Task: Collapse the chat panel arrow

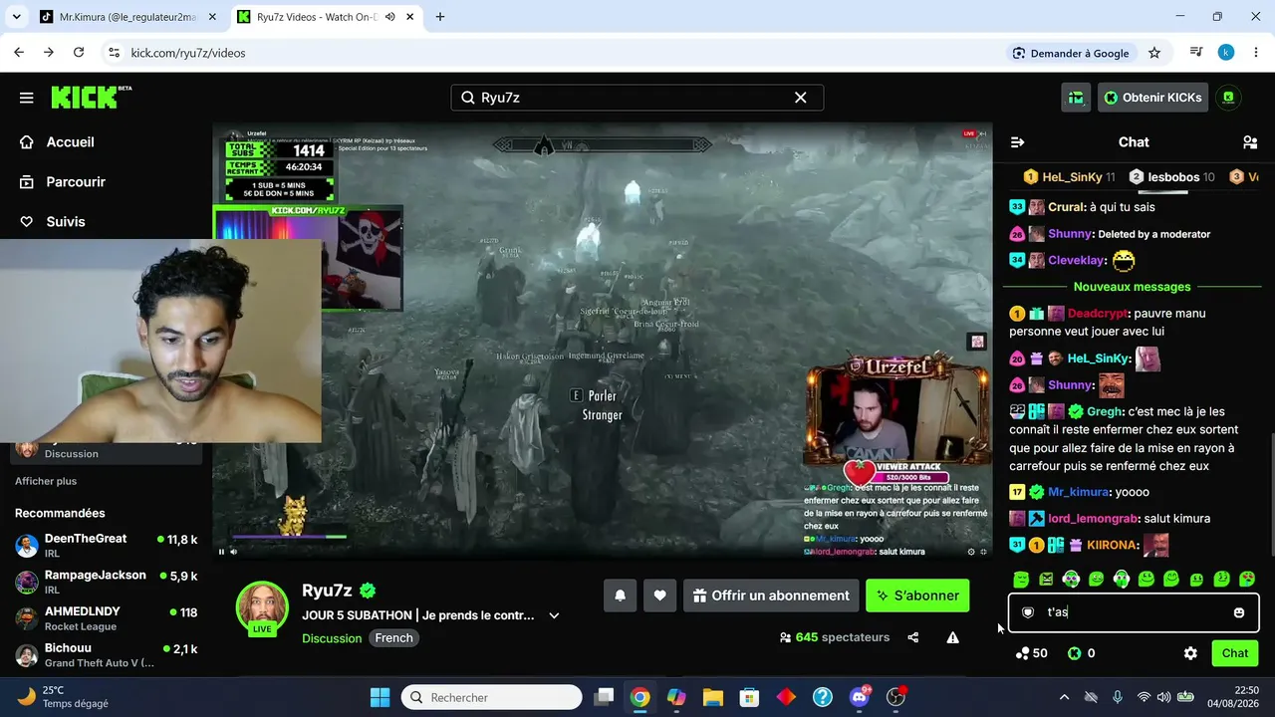Action: click(x=1017, y=142)
